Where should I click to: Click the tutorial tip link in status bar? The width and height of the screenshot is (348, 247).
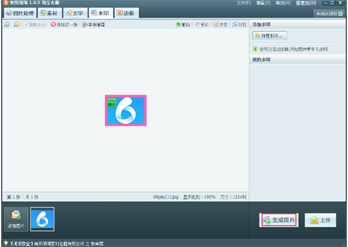[64, 244]
